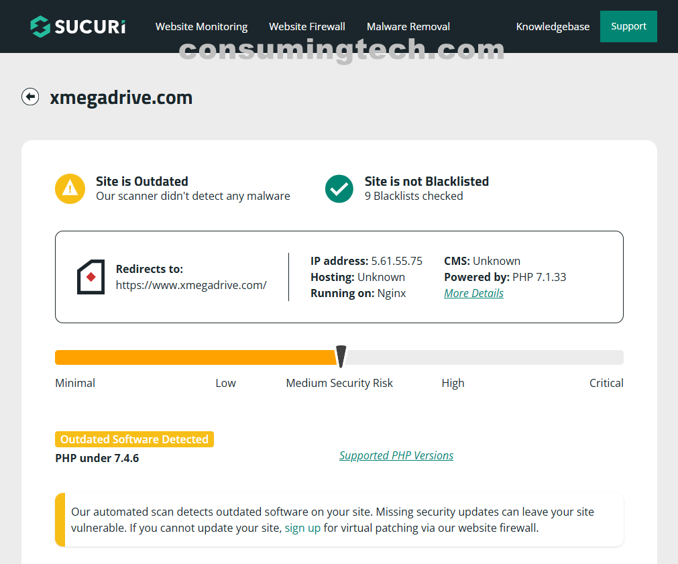The height and width of the screenshot is (564, 678).
Task: Open Supported PHP Versions link
Action: [x=396, y=455]
